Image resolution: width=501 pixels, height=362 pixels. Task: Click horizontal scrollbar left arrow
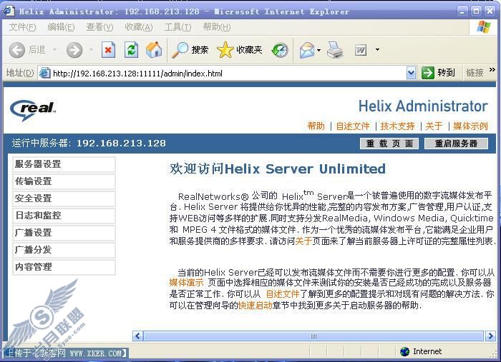click(137, 336)
